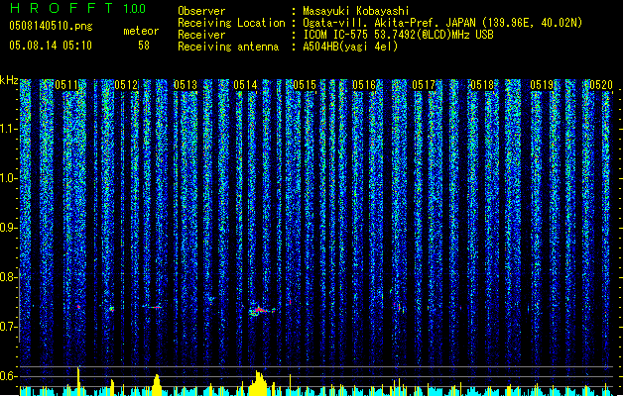The width and height of the screenshot is (624, 396).
Task: Click the 0514 time marker
Action: point(245,85)
